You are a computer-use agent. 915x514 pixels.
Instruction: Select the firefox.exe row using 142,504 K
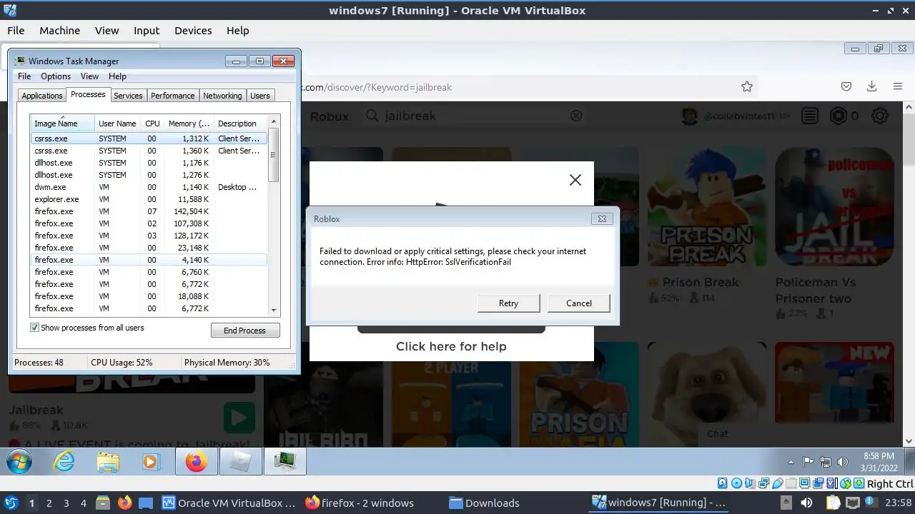pos(149,211)
